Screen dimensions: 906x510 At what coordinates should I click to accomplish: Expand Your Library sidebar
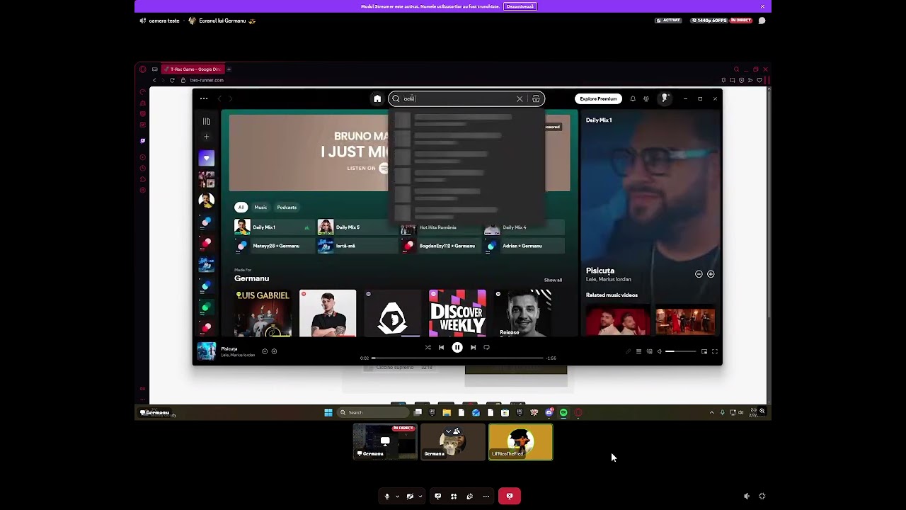[x=207, y=121]
